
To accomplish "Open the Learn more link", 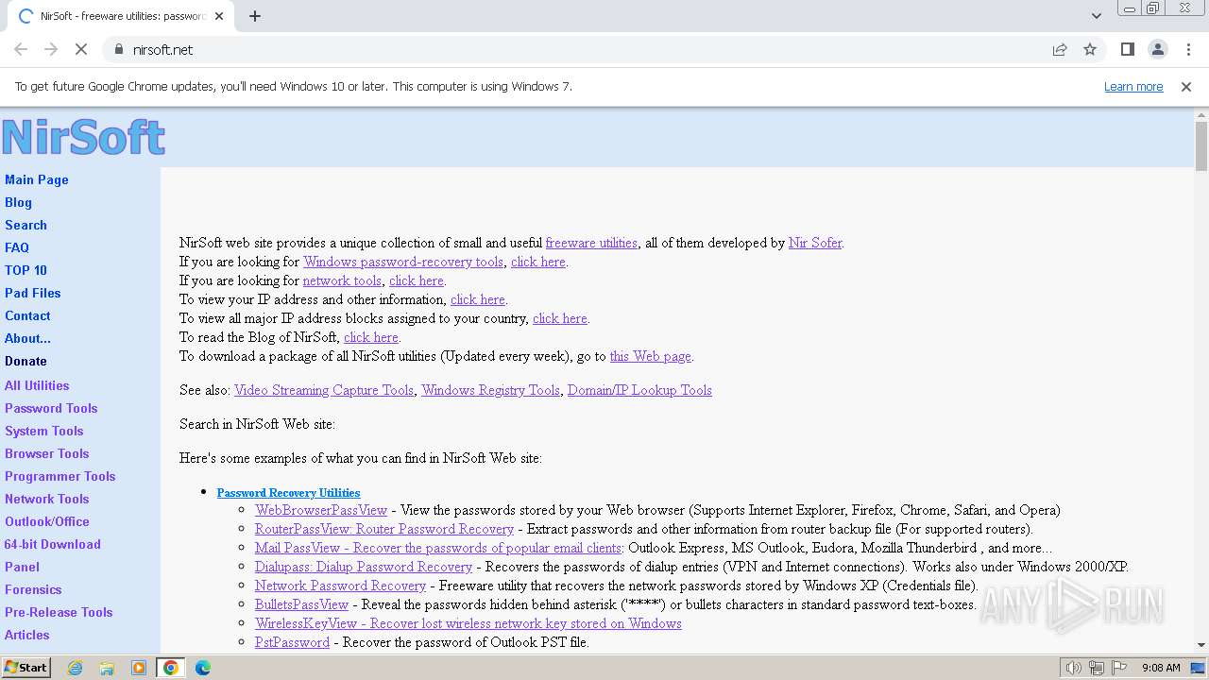I will click(1133, 86).
